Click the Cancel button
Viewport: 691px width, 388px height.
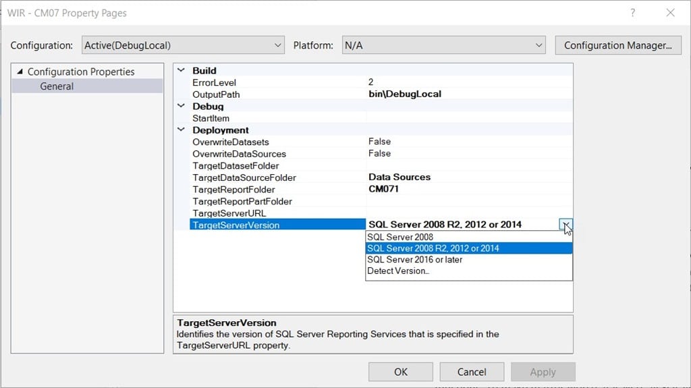point(472,372)
